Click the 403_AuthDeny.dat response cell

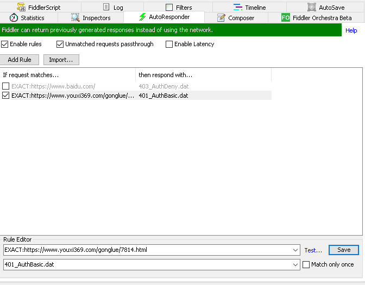[163, 86]
